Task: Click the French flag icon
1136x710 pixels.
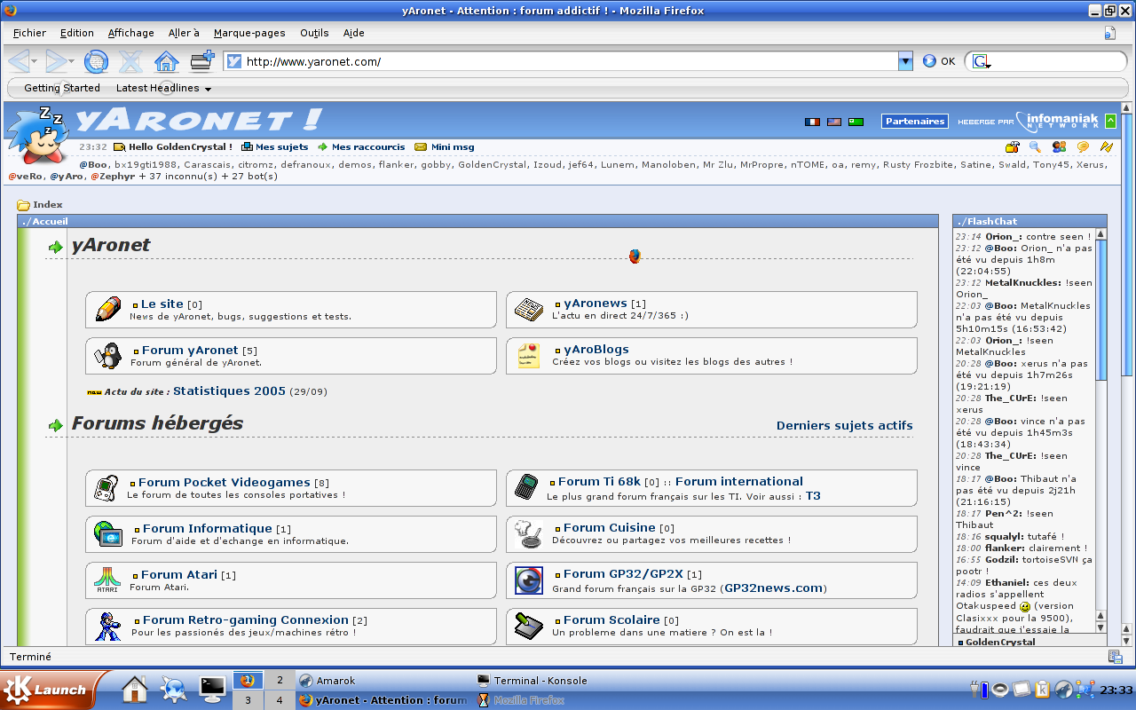Action: tap(812, 122)
